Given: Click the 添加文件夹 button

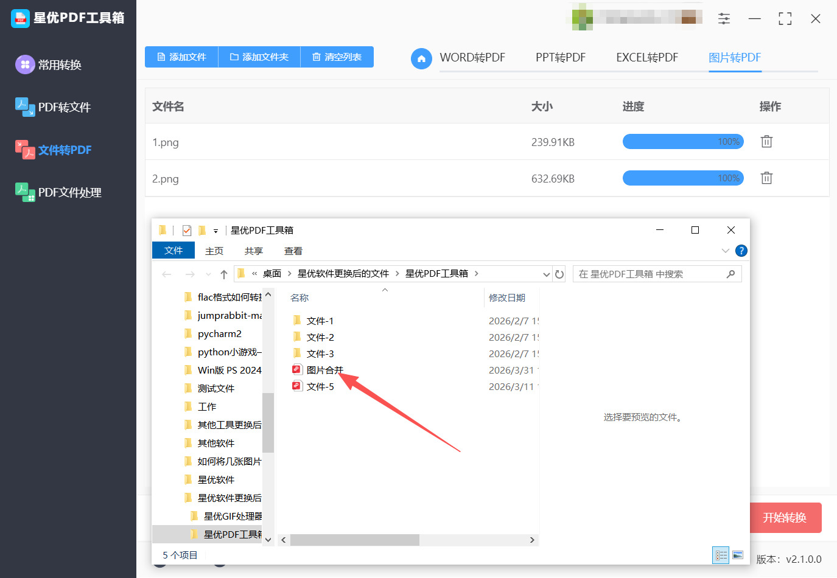Looking at the screenshot, I should click(259, 57).
